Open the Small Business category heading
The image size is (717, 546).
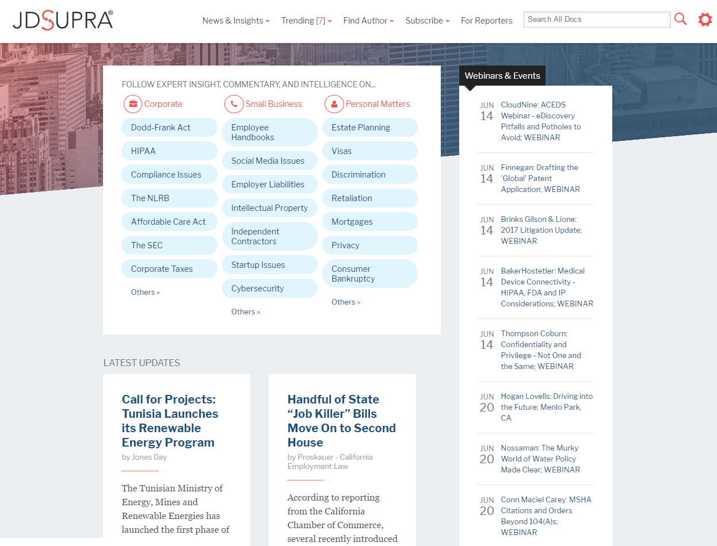click(x=273, y=104)
